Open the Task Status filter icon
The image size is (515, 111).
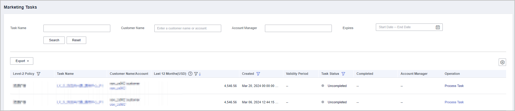(x=343, y=74)
